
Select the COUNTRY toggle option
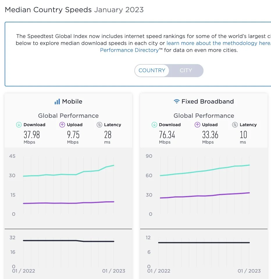152,70
